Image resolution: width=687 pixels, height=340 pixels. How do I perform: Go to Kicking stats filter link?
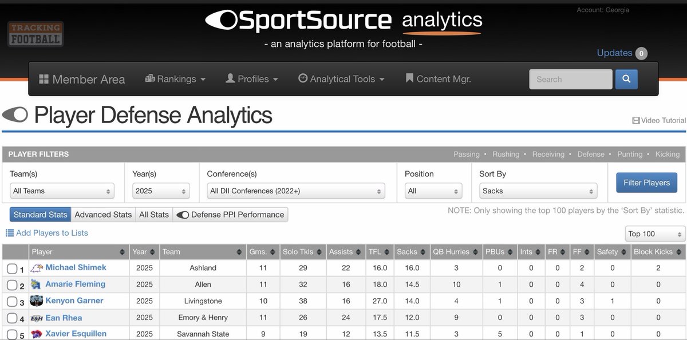click(x=668, y=154)
